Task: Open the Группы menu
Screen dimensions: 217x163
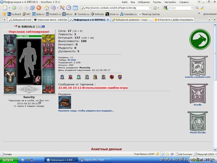Action: (157, 2)
